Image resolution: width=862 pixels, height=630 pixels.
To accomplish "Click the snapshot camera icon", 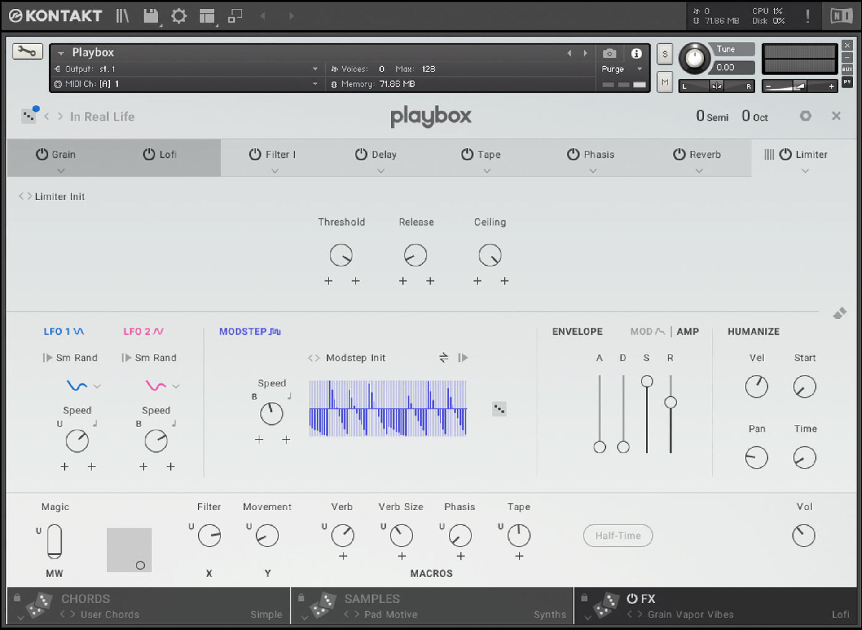I will pos(609,53).
